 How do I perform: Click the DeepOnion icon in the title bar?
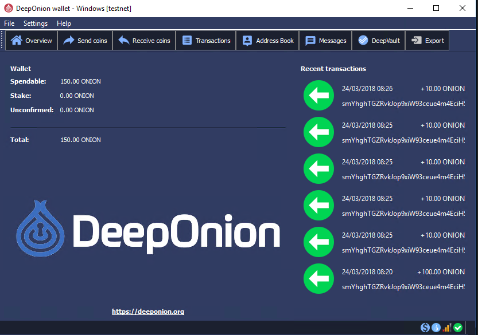(8, 8)
